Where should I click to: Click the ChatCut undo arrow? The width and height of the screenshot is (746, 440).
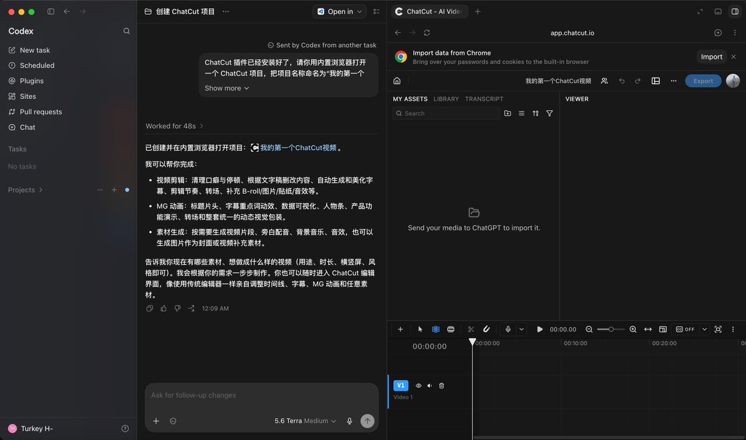(622, 81)
